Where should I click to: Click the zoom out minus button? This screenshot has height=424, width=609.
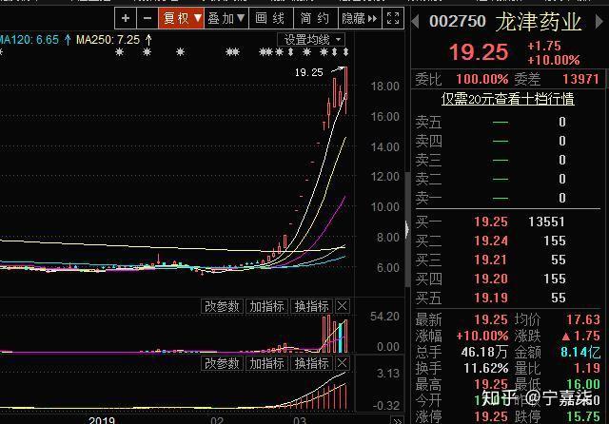147,18
